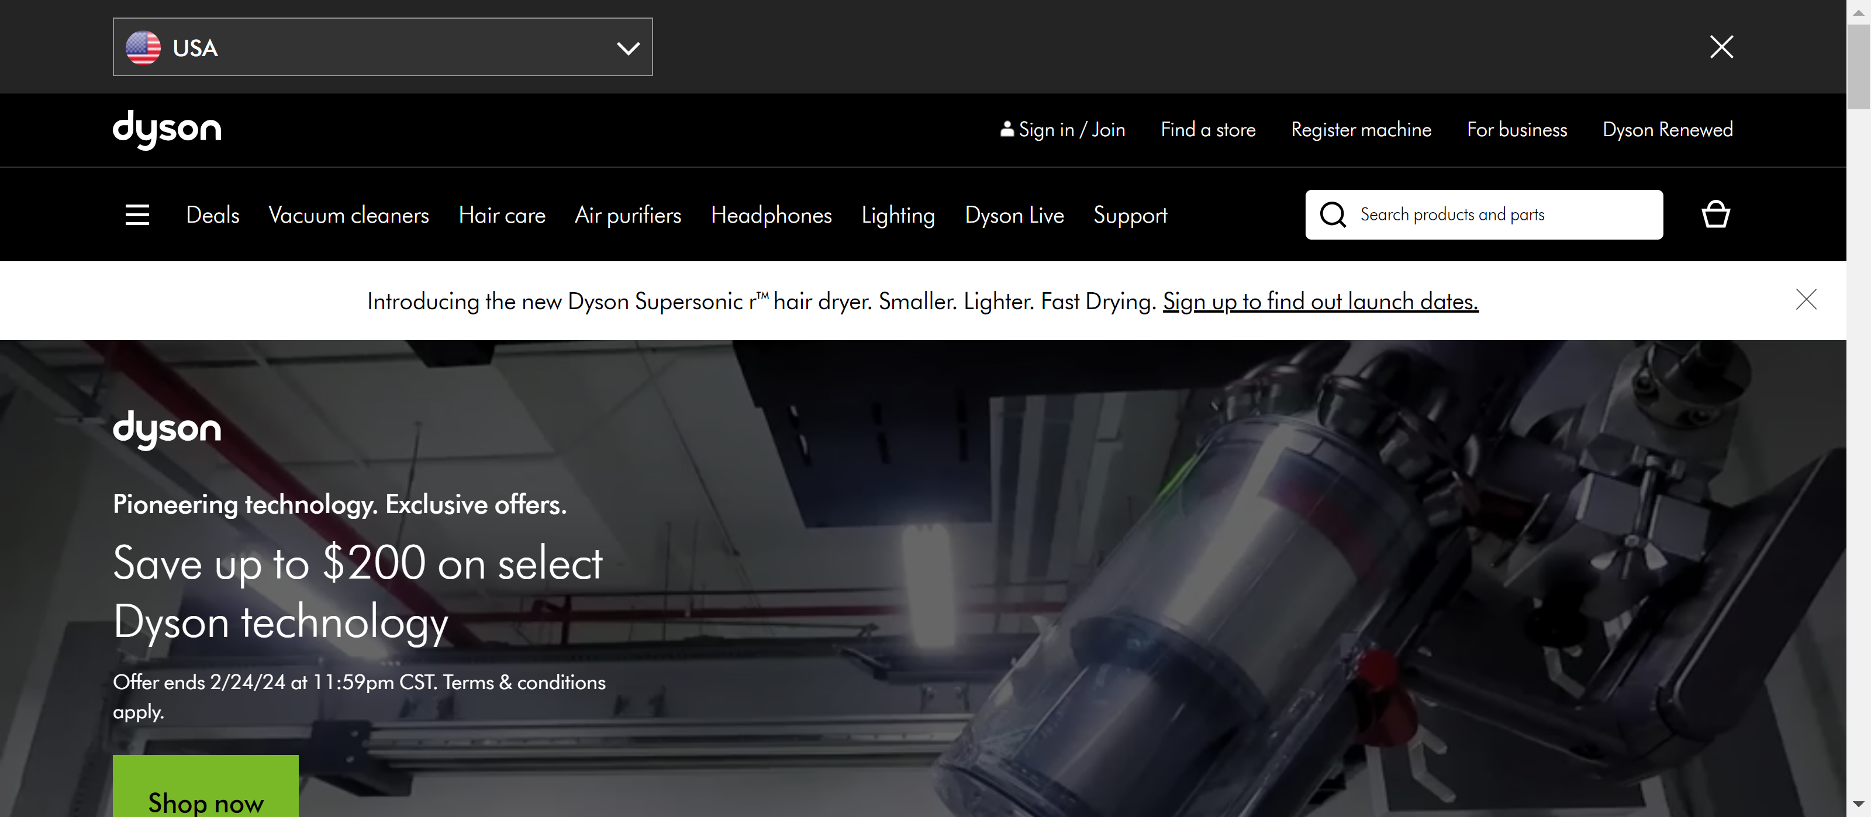The width and height of the screenshot is (1871, 817).
Task: Select the USA flag icon
Action: 143,47
